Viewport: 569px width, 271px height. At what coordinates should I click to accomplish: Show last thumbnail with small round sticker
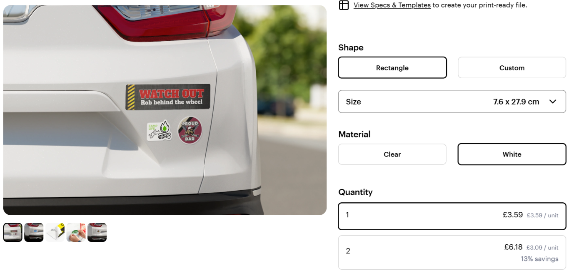pos(97,232)
